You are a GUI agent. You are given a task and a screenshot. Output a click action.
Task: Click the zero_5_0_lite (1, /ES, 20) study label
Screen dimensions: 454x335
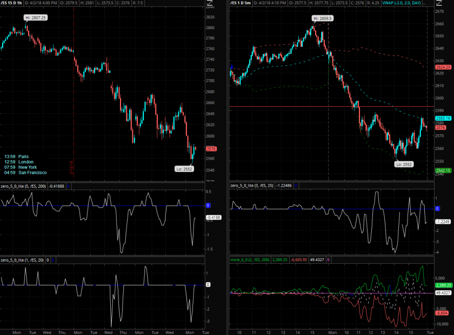click(22, 260)
